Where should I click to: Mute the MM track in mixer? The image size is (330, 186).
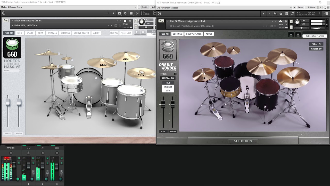[x=33, y=158]
